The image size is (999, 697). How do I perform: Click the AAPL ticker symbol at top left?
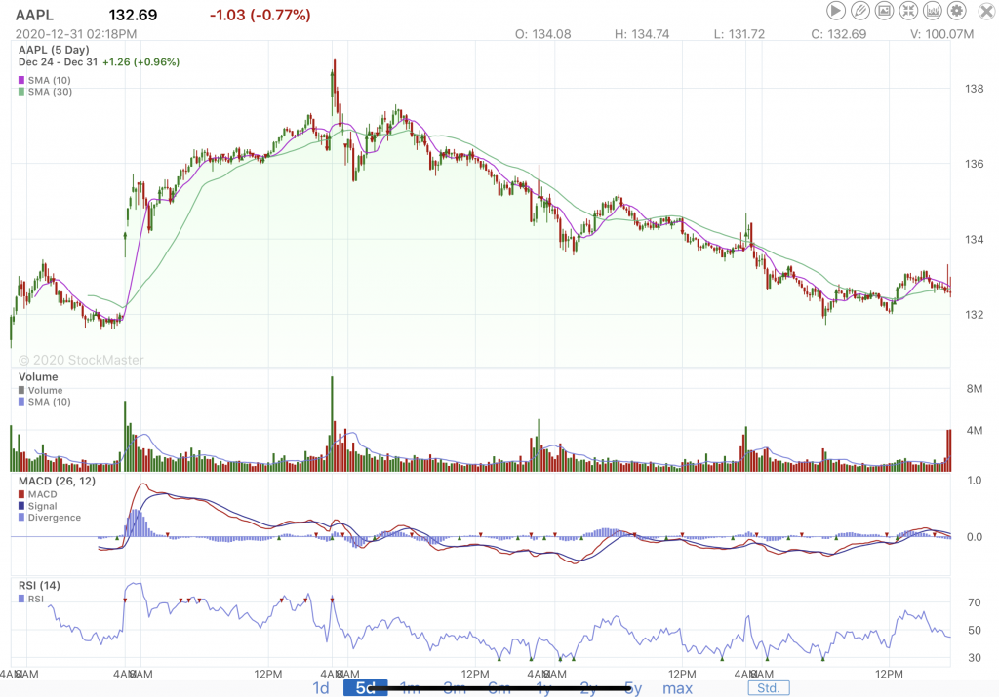[x=36, y=15]
